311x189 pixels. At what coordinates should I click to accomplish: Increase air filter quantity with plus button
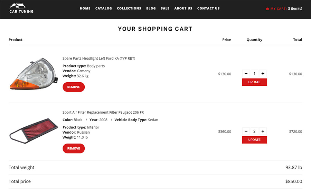pos(263,131)
